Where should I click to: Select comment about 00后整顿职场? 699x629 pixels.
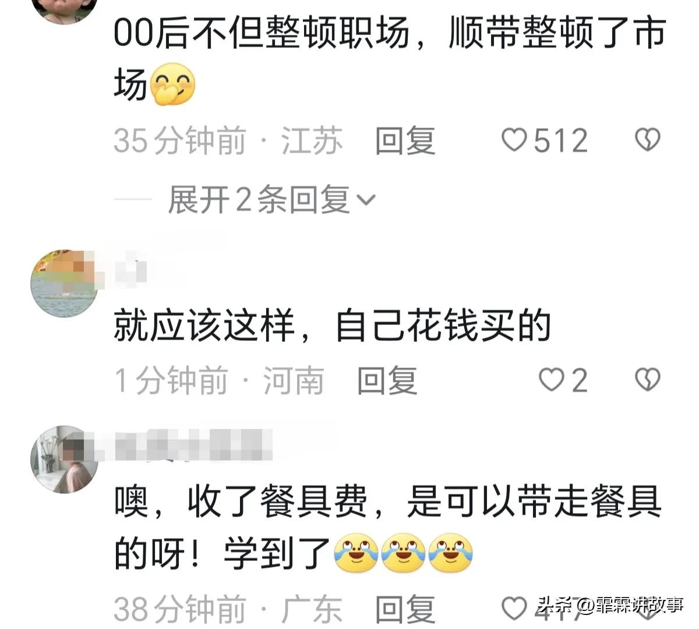click(389, 58)
